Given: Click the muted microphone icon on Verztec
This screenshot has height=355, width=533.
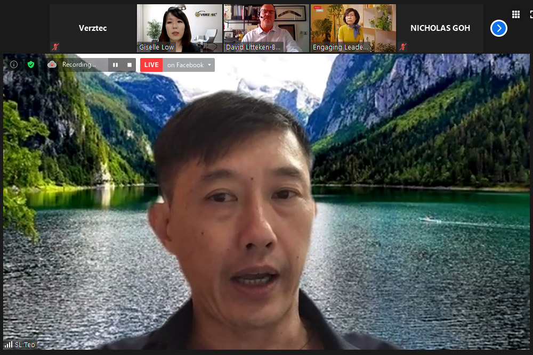Looking at the screenshot, I should pyautogui.click(x=54, y=47).
